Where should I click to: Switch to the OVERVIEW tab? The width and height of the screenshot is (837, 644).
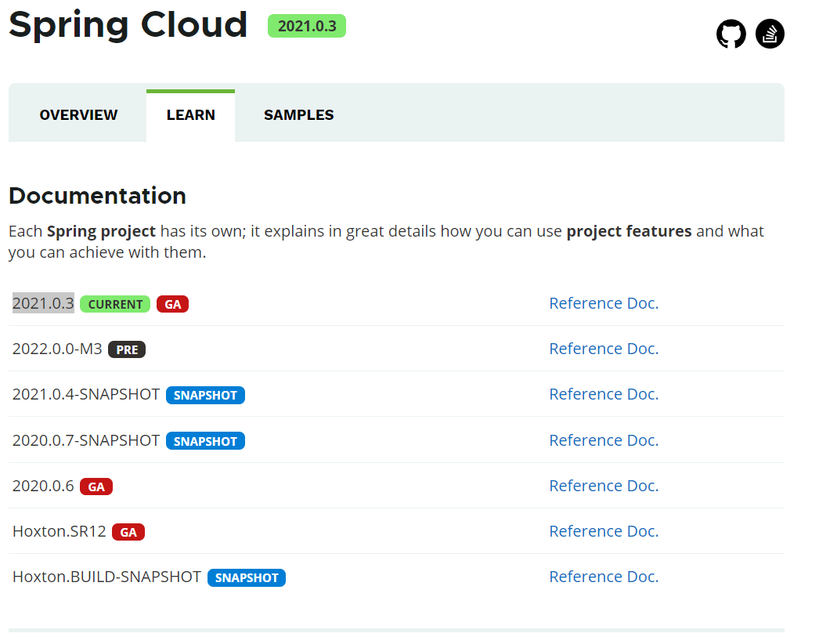coord(78,115)
